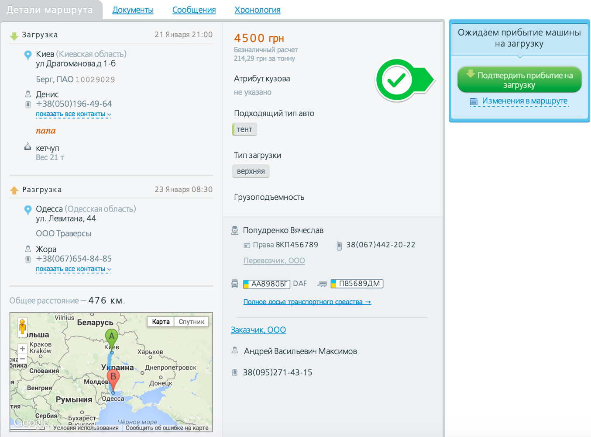The height and width of the screenshot is (437, 591).
Task: Switch to the Сообщения tab
Action: (194, 10)
